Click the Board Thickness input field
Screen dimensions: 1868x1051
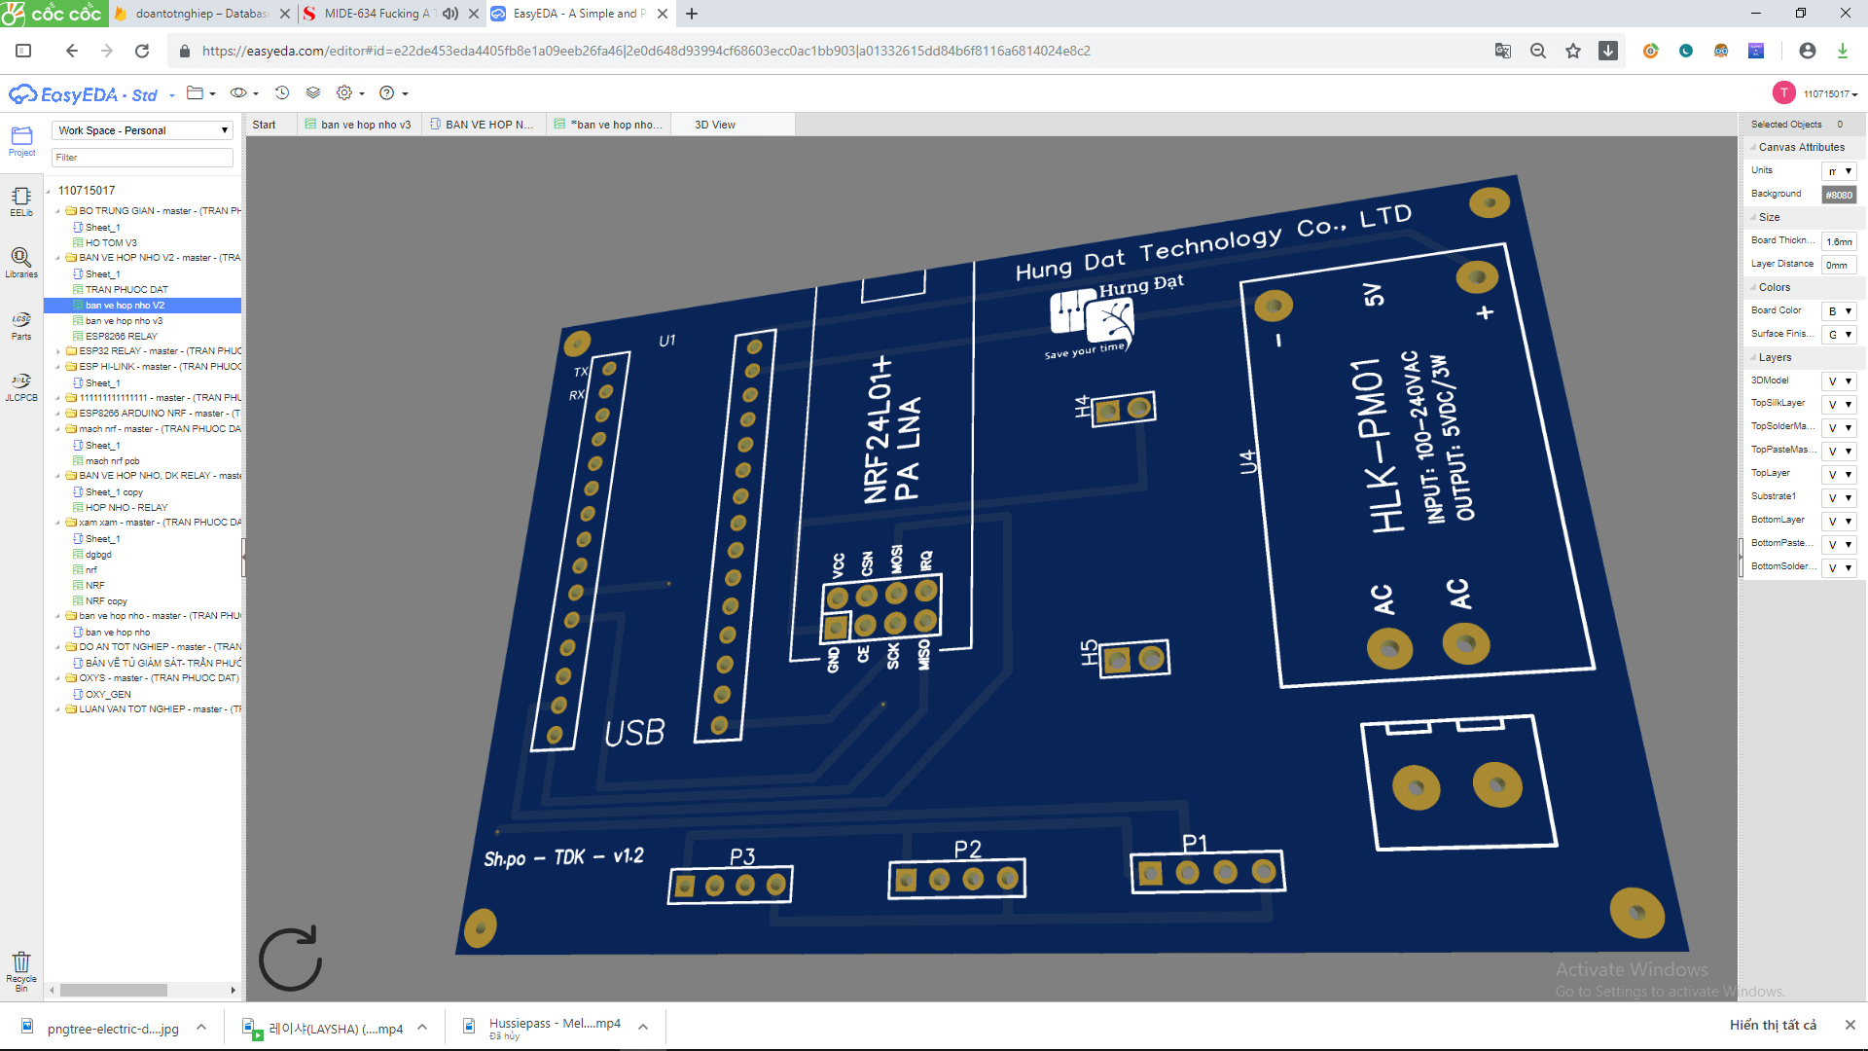(x=1839, y=241)
